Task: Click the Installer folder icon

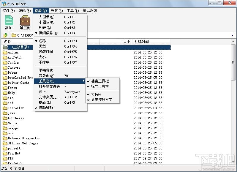Action: coord(5,108)
